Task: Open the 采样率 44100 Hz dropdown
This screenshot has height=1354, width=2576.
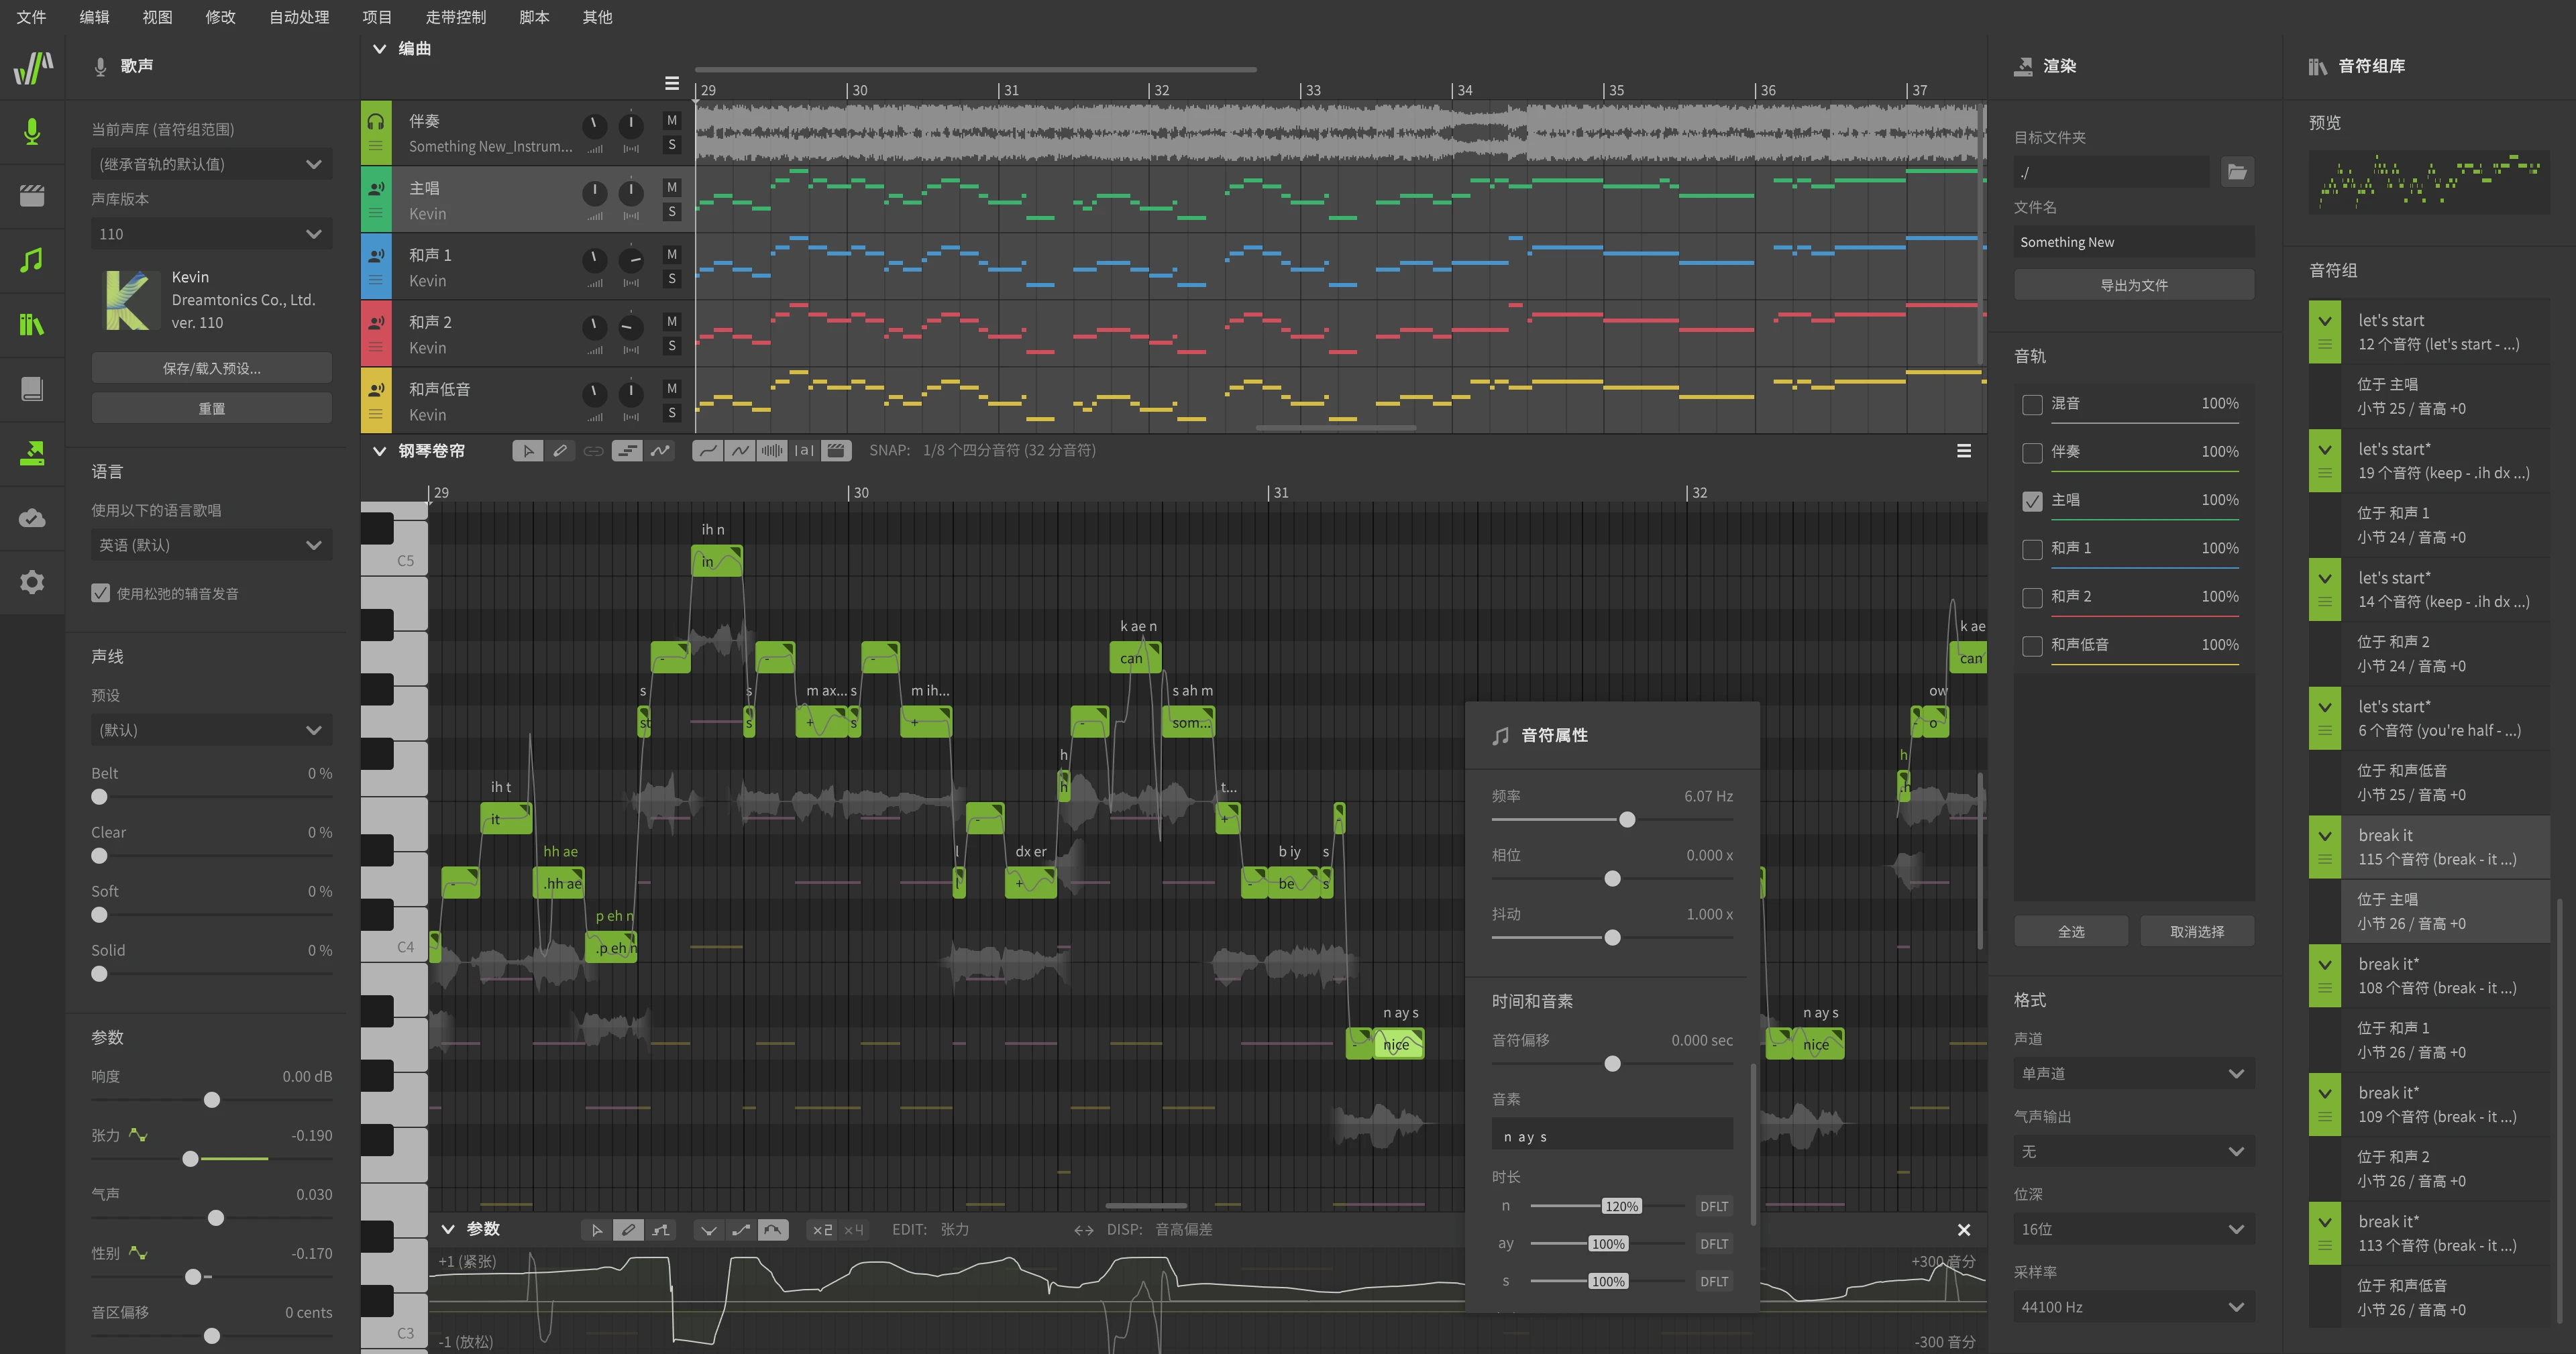Action: (x=2133, y=1307)
